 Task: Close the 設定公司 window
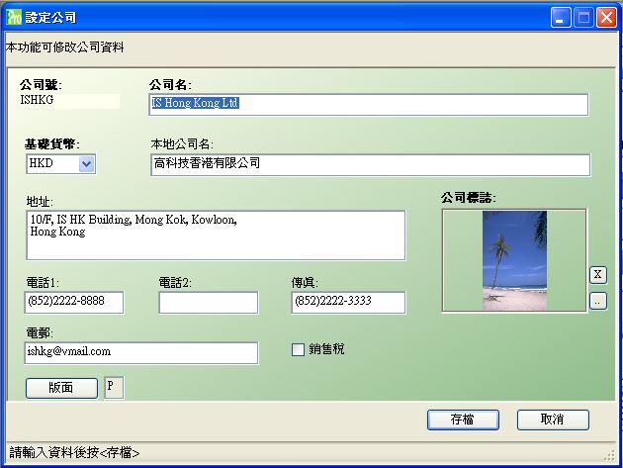point(607,17)
